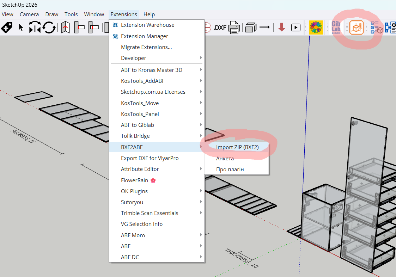Viewport: 396px width, 277px height.
Task: Open the Extension Warehouse menu entry
Action: (x=147, y=25)
